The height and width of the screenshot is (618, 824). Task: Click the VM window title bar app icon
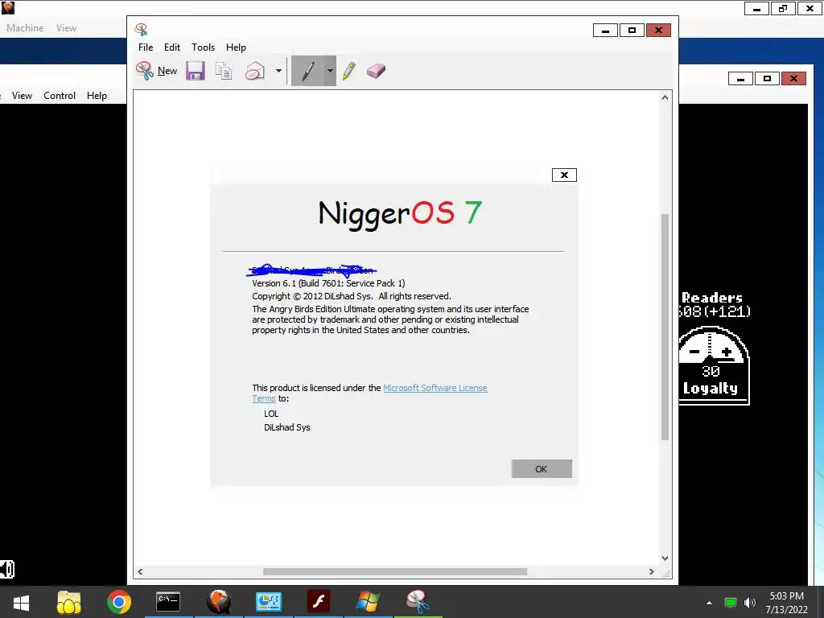point(8,8)
